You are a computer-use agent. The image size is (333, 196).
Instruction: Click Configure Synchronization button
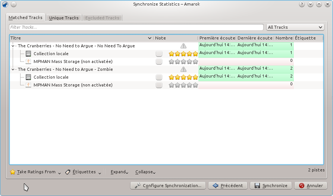point(168,186)
